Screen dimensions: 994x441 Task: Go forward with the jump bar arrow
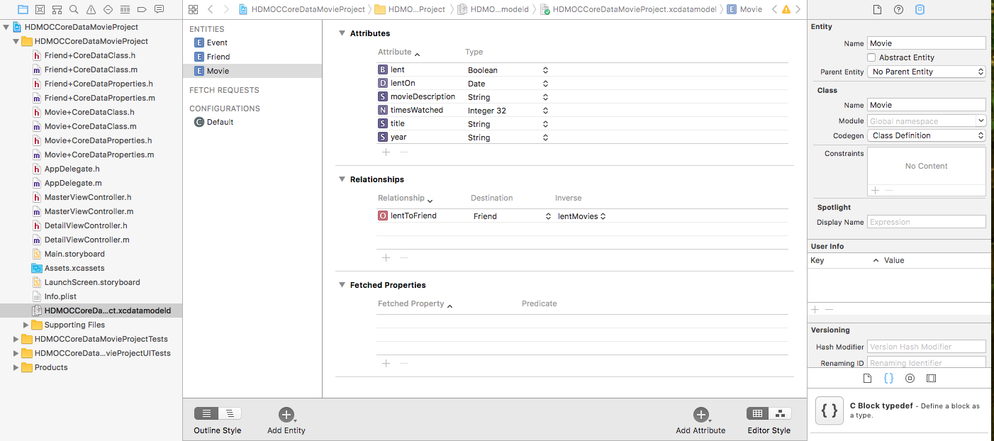pyautogui.click(x=226, y=9)
